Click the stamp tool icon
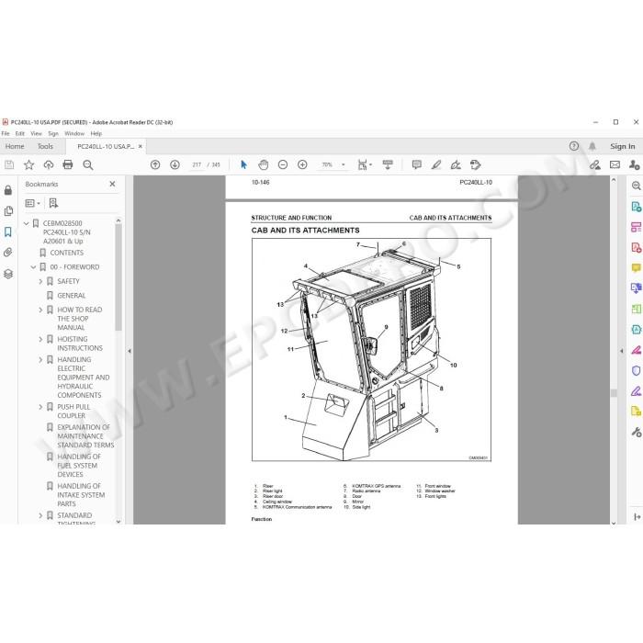643x643 pixels. [475, 164]
